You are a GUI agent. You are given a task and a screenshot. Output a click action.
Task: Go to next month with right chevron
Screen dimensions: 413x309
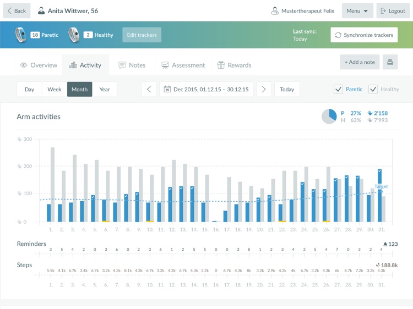(264, 89)
